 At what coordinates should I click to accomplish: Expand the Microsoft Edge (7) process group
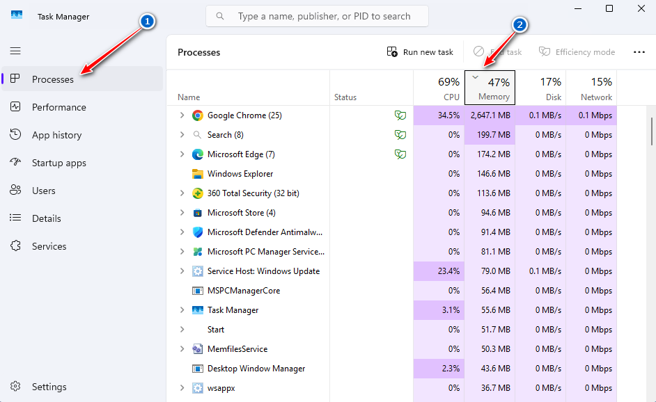(182, 154)
